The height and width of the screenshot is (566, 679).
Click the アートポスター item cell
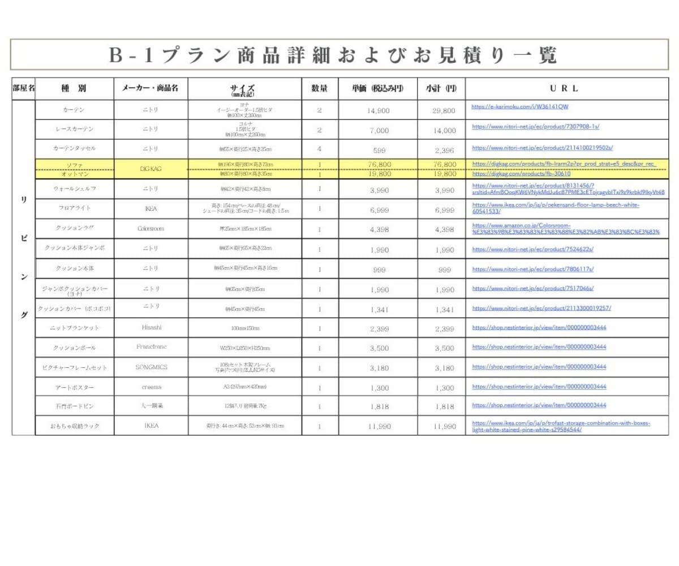(x=75, y=388)
